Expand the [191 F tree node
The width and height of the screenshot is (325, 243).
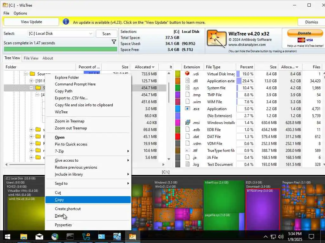pyautogui.click(x=31, y=81)
